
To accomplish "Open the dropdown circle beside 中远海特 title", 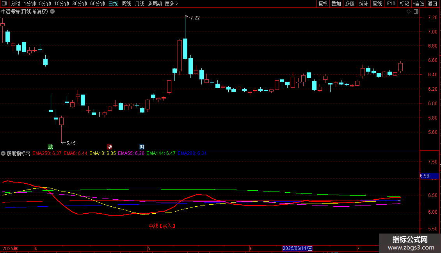I will [x=52, y=12].
